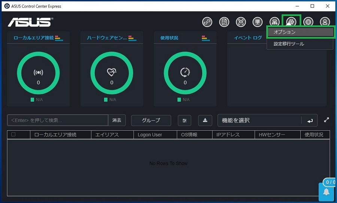Open the network topology icon in top toolbar

pyautogui.click(x=274, y=22)
